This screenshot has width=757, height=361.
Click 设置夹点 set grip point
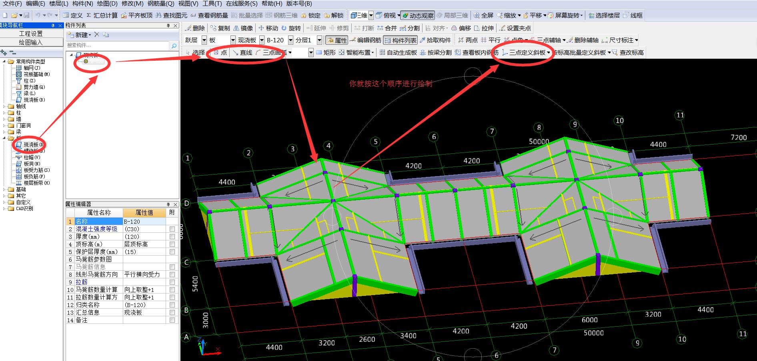(x=515, y=28)
